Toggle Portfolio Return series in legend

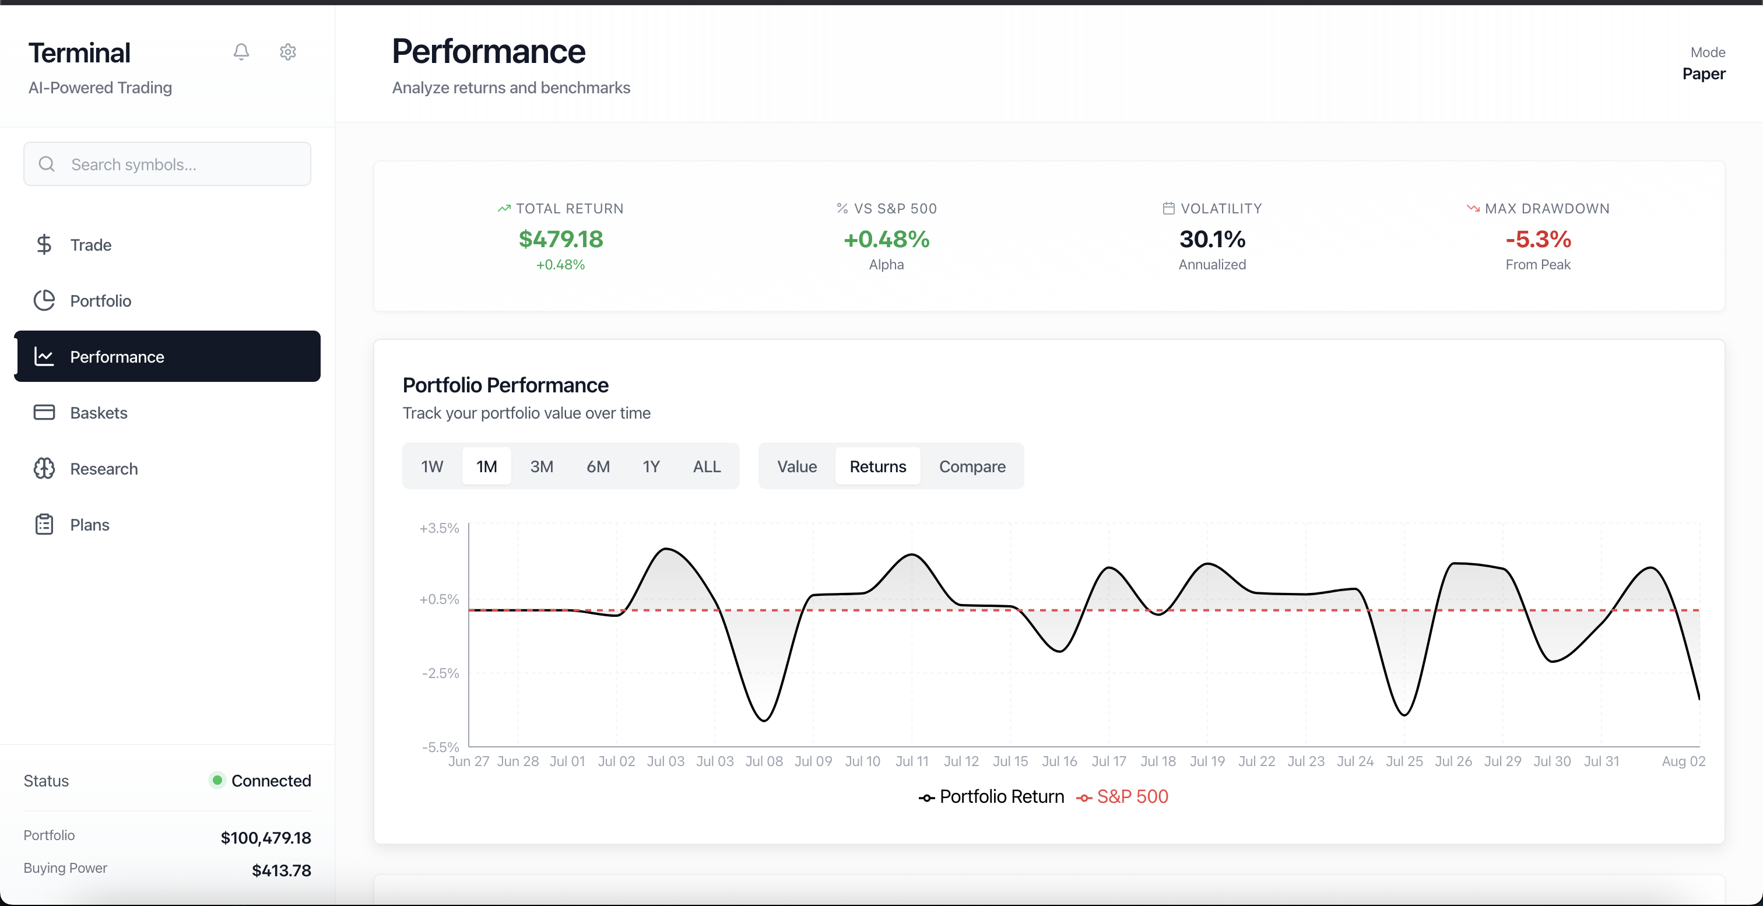(x=991, y=796)
